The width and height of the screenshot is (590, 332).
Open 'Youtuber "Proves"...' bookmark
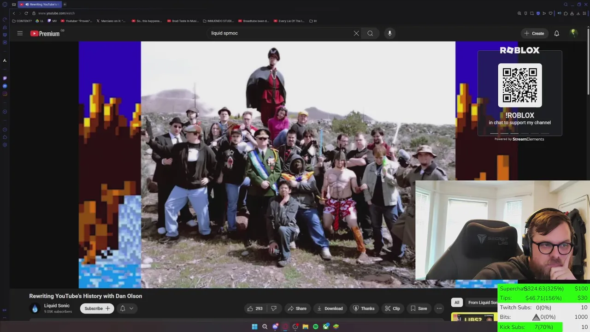(x=77, y=21)
